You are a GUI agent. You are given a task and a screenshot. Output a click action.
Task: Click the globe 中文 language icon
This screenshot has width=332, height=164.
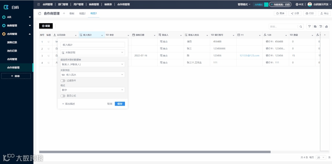pos(297,4)
